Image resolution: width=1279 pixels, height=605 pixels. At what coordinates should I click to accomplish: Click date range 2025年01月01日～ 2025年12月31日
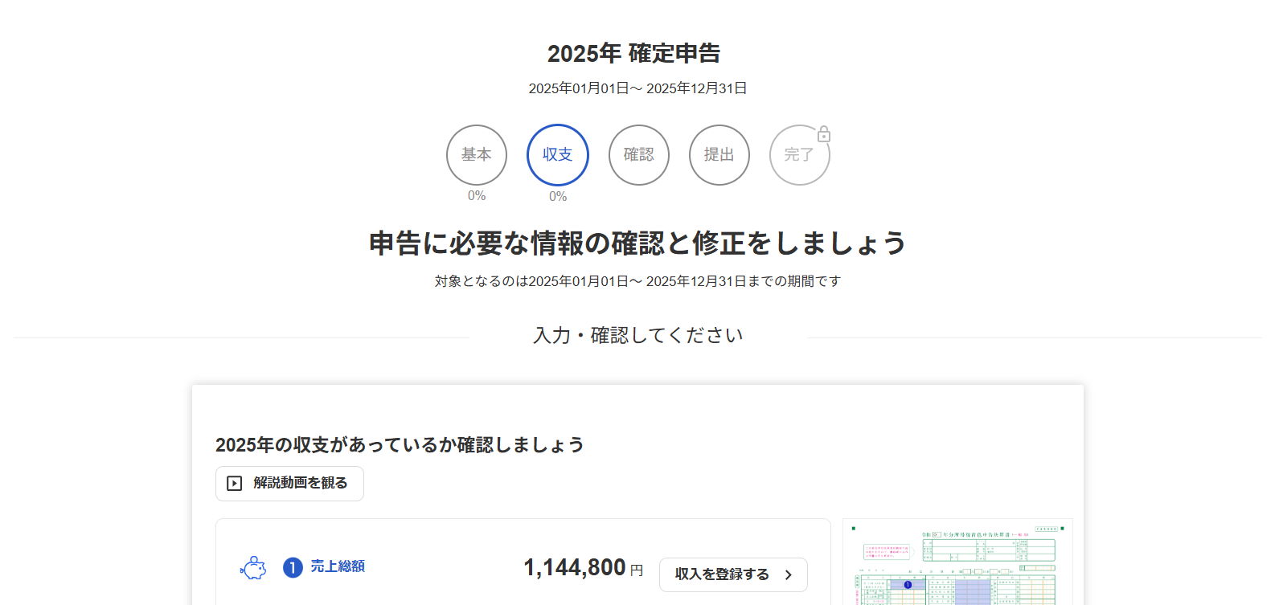[638, 88]
